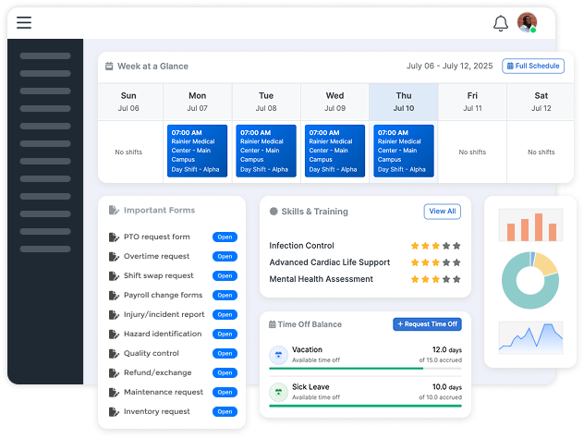The image size is (584, 438).
Task: Click the 'Advanced Cardiac Life Support' skill name
Action: tap(330, 262)
